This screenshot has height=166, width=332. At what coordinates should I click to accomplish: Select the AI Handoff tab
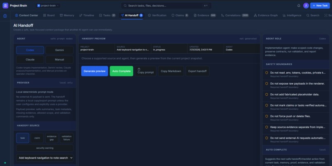coord(132,16)
